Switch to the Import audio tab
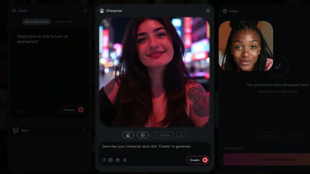 (64, 22)
